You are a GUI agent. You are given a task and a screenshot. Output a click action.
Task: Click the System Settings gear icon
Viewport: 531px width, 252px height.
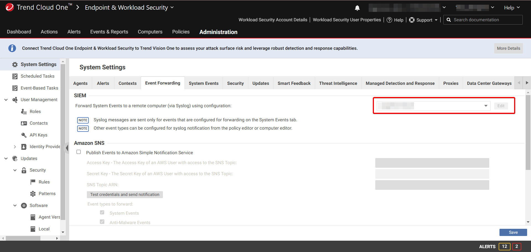pyautogui.click(x=15, y=64)
